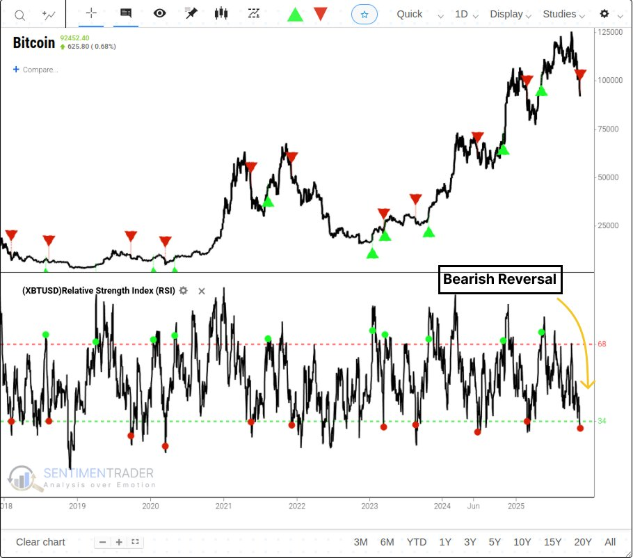Click the red down-triangle marker button

tap(320, 14)
